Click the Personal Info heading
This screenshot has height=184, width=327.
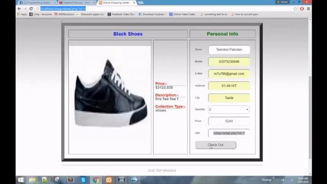click(222, 34)
